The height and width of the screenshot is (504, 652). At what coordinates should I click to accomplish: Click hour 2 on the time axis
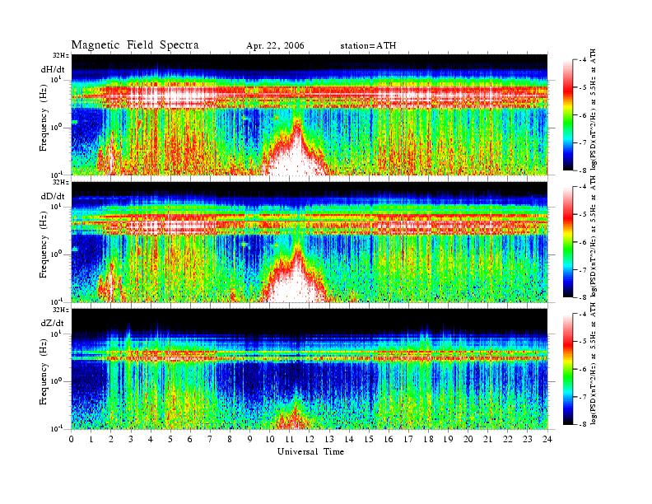pos(111,440)
